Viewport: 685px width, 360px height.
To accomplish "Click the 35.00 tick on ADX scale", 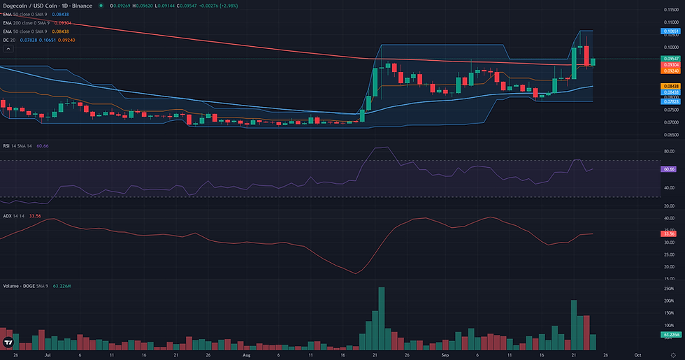I will point(669,230).
